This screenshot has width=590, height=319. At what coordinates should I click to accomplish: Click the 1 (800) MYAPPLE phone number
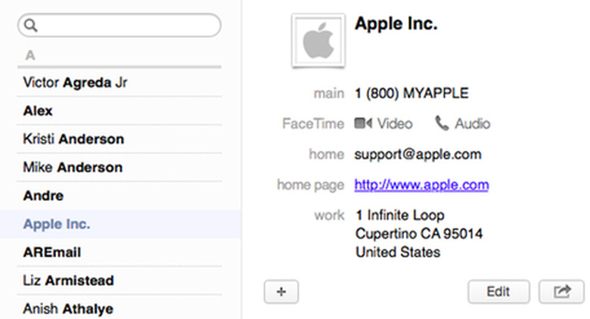coord(411,94)
